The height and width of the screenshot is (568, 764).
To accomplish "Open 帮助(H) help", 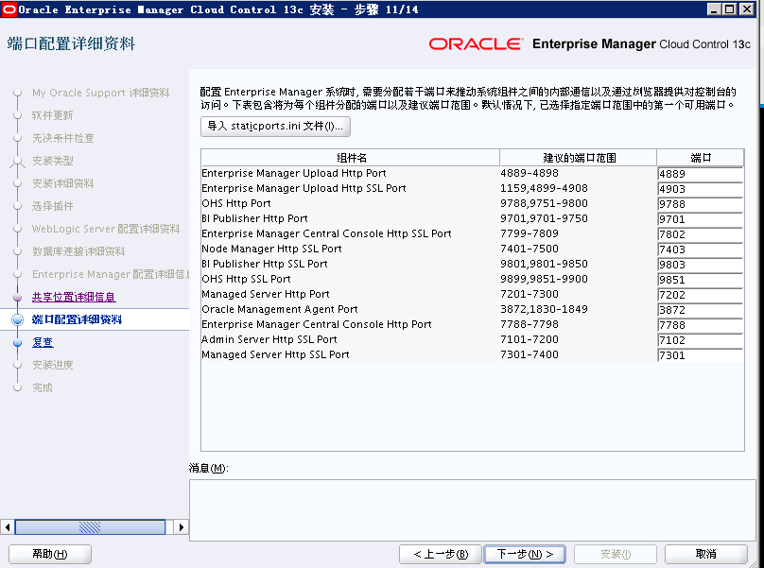I will point(50,554).
